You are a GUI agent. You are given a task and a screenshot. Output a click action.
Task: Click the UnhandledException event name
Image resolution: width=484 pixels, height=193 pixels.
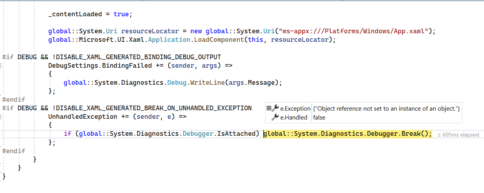[x=83, y=116]
